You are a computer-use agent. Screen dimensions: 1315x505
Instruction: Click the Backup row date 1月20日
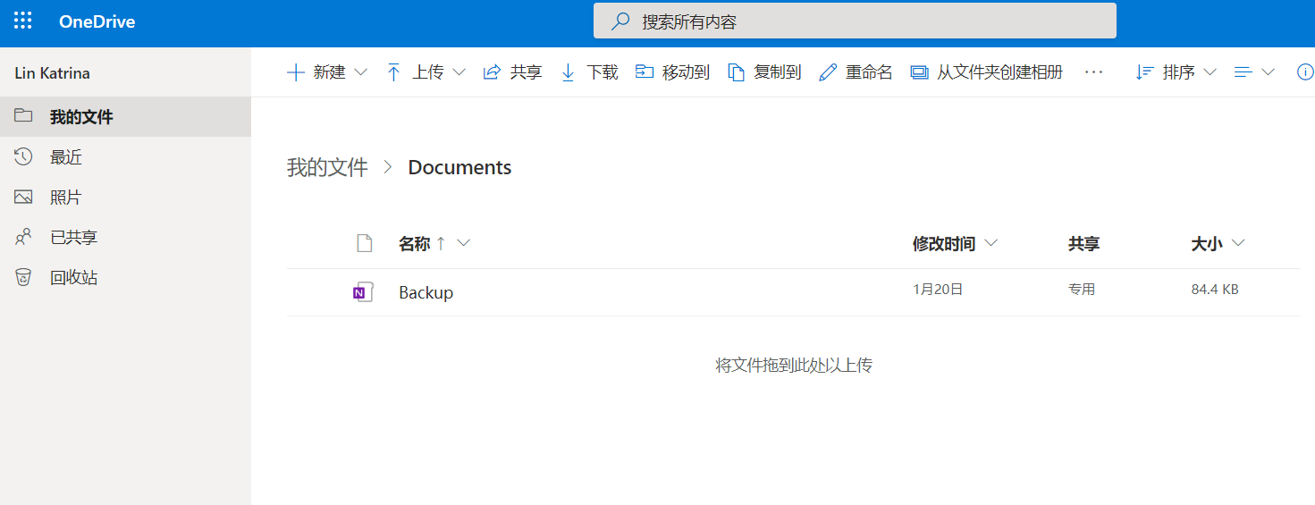(938, 290)
